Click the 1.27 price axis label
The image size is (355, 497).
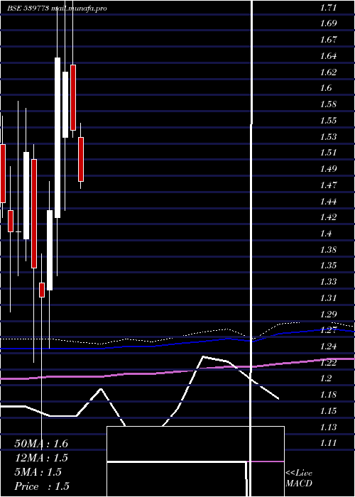[x=328, y=330]
